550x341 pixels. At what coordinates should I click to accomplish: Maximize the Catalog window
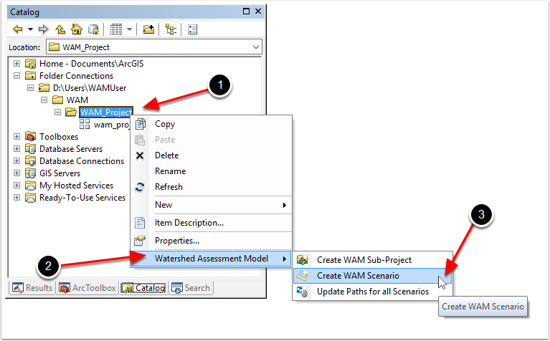[246, 11]
